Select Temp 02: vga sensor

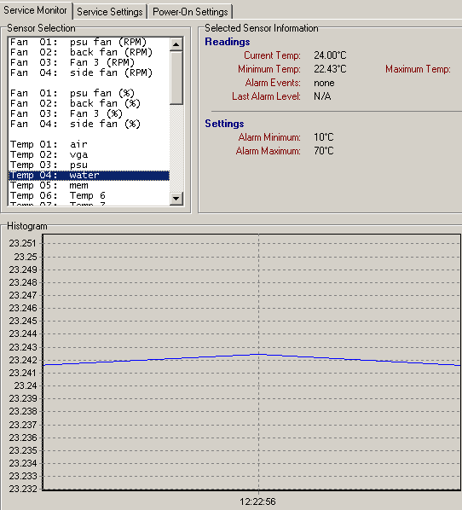[89, 154]
